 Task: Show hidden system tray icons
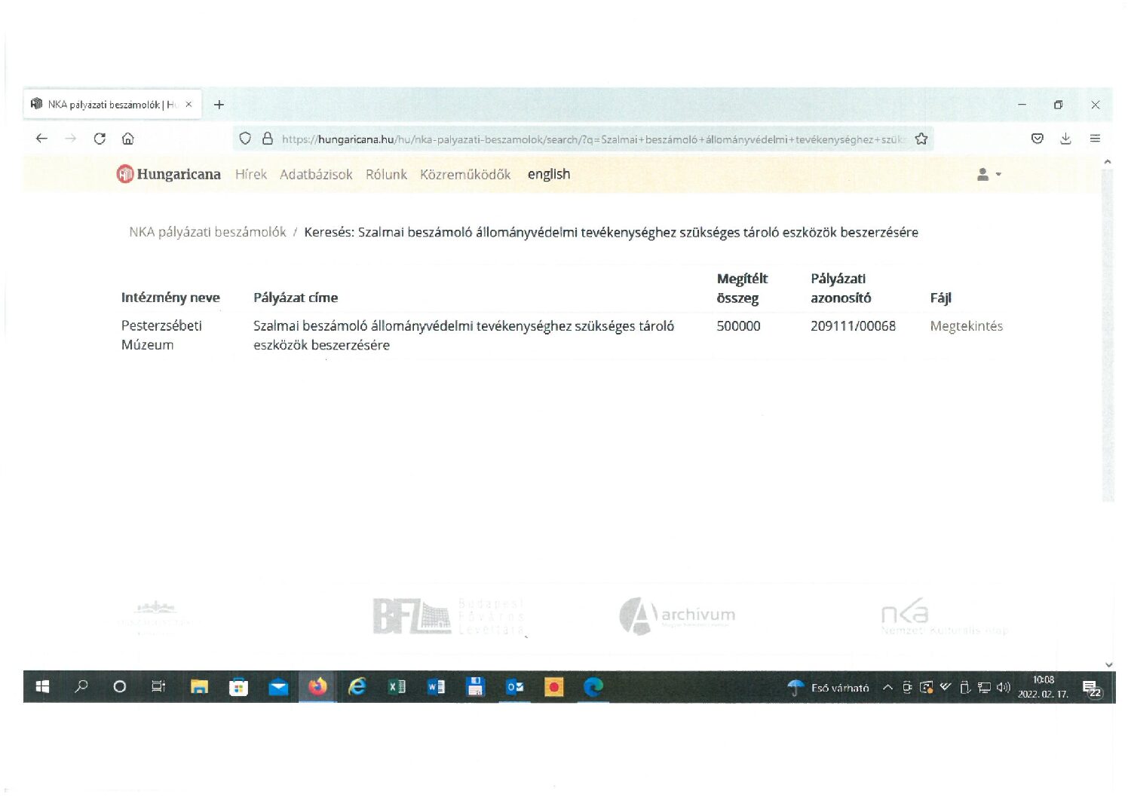[887, 687]
